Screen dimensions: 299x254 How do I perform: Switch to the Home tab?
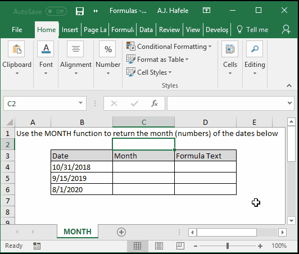click(x=47, y=30)
